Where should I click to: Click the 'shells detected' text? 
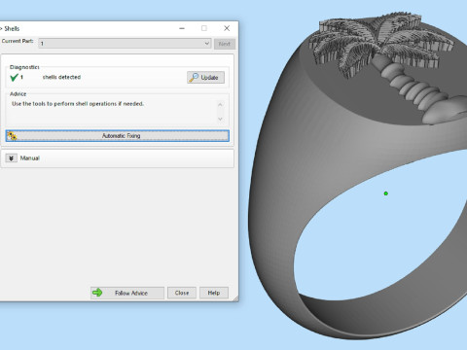click(x=61, y=77)
